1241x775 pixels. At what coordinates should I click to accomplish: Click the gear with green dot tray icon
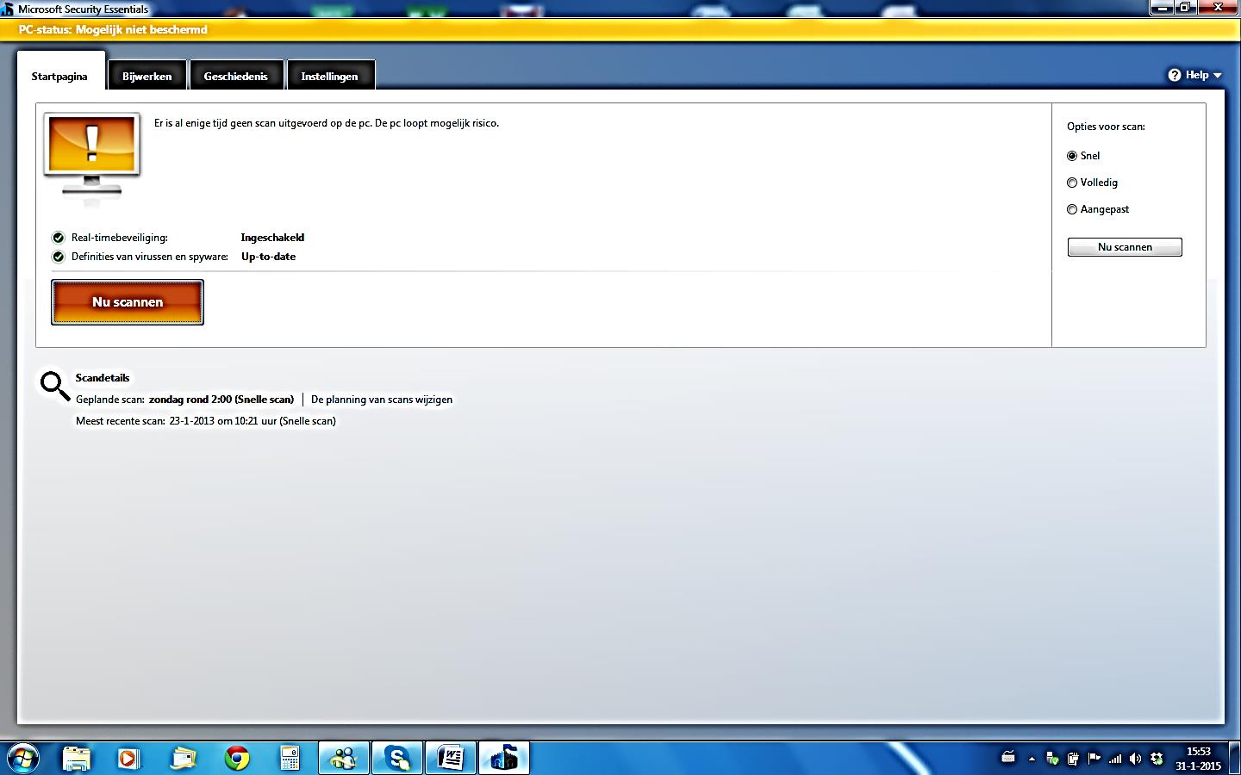pyautogui.click(x=1157, y=759)
